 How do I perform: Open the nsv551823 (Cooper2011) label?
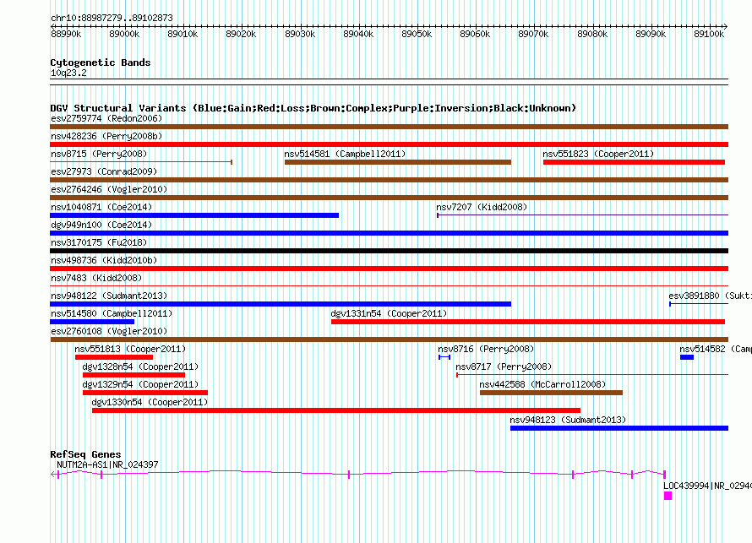(x=598, y=154)
